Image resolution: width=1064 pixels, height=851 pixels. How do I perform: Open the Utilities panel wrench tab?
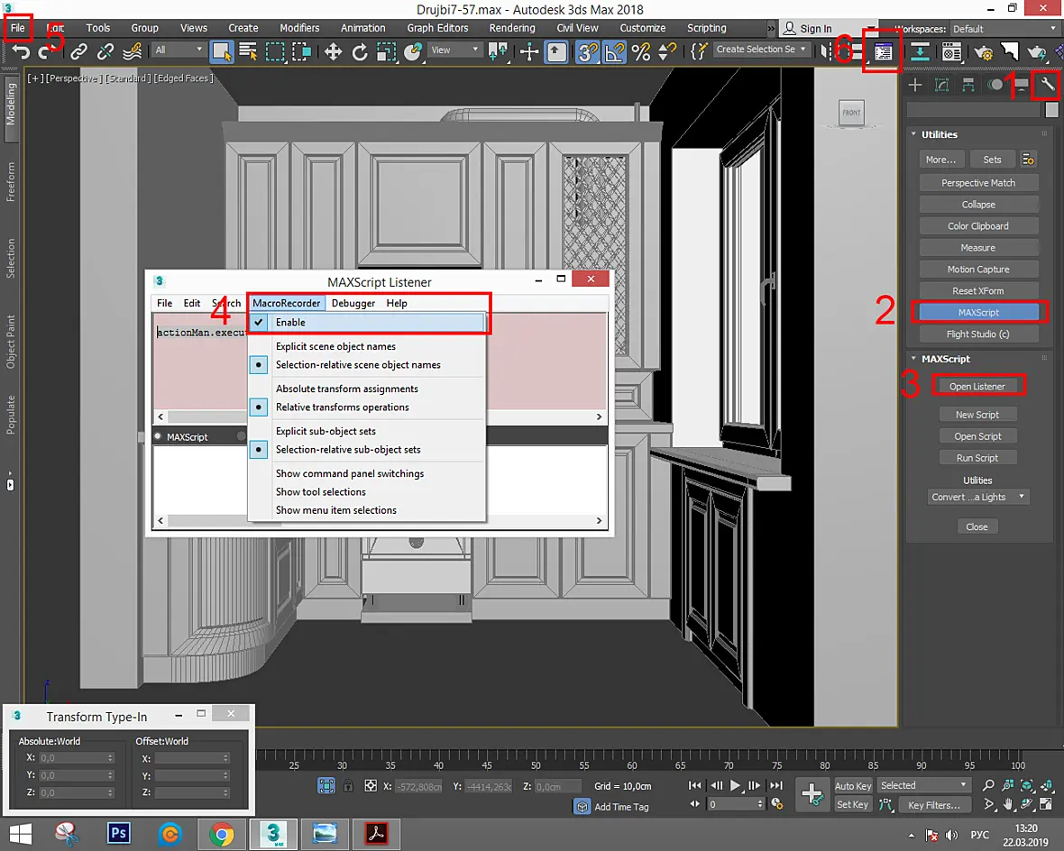coord(1047,84)
